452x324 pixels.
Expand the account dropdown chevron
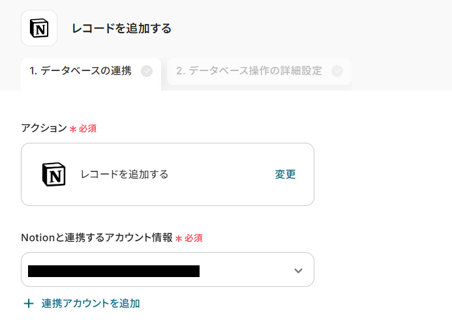click(x=298, y=271)
